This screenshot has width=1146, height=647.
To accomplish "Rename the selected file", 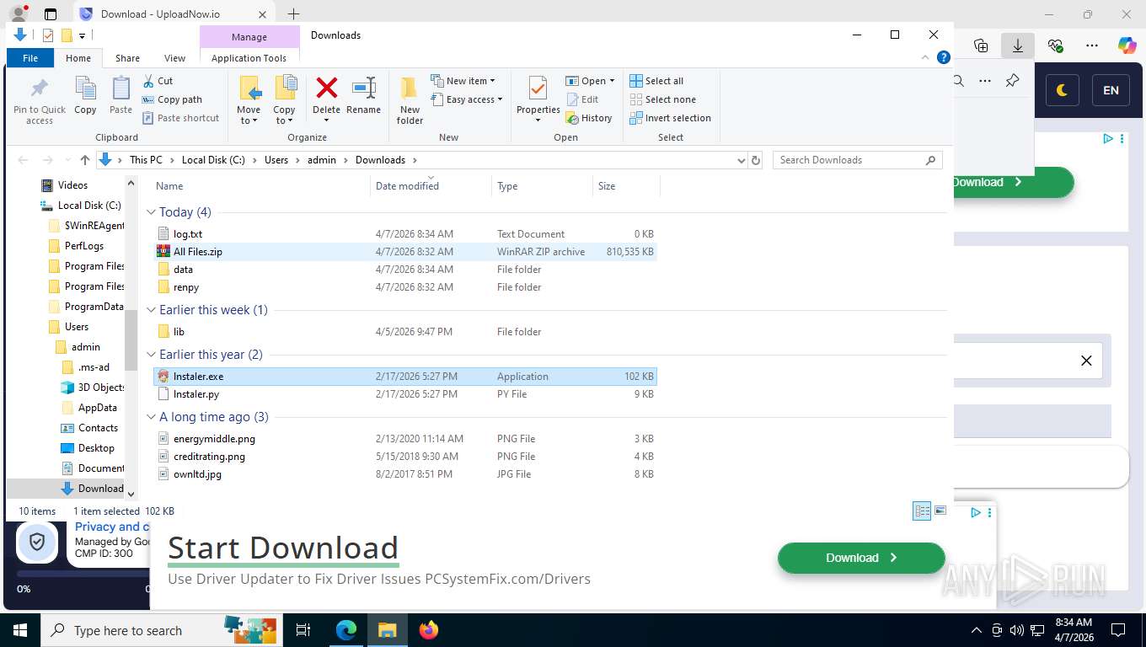I will [363, 95].
